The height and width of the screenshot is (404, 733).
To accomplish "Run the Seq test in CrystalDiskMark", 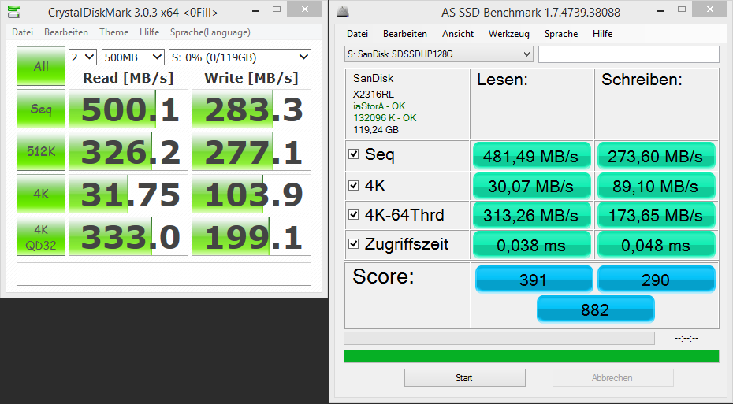I will [41, 109].
